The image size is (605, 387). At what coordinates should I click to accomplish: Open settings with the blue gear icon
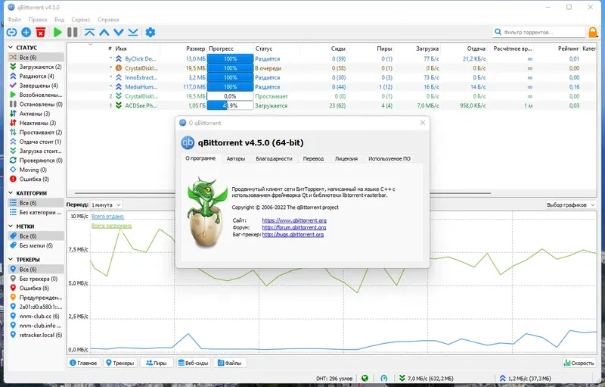pos(150,33)
